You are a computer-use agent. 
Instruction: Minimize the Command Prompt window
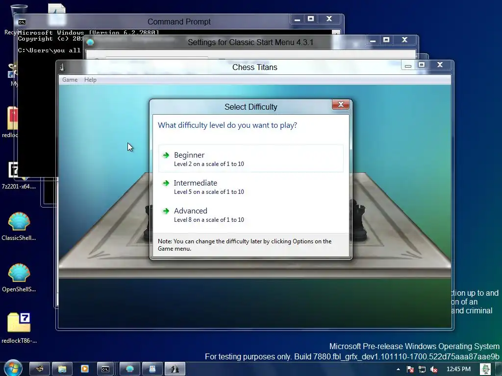[298, 20]
